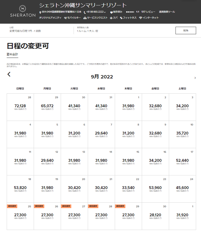Click the location pin address icon

[x=40, y=12]
